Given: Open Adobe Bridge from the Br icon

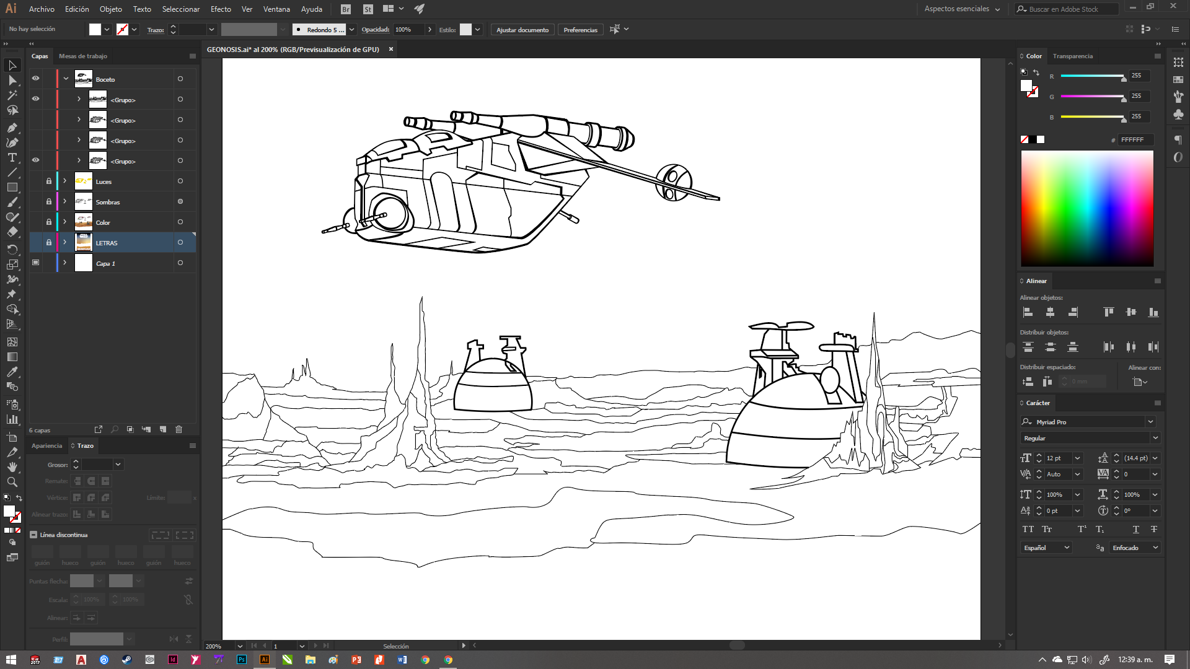Looking at the screenshot, I should (x=346, y=9).
